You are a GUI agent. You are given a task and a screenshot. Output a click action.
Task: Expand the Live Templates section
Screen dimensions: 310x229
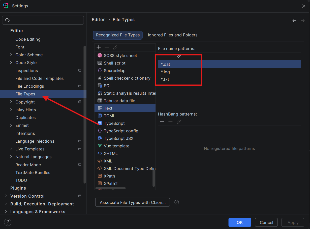11,149
